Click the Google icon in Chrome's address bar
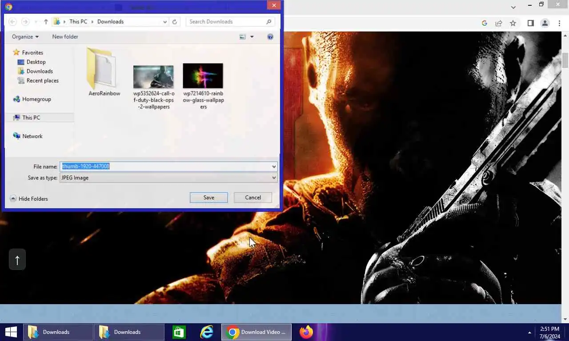Image resolution: width=569 pixels, height=341 pixels. [485, 23]
